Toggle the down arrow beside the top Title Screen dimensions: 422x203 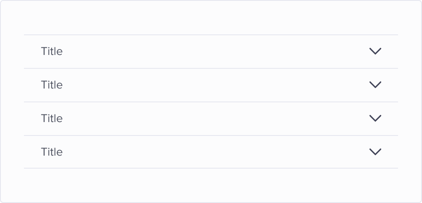click(x=375, y=51)
